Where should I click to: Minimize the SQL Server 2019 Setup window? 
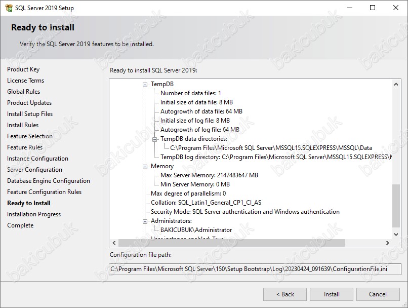pos(350,8)
